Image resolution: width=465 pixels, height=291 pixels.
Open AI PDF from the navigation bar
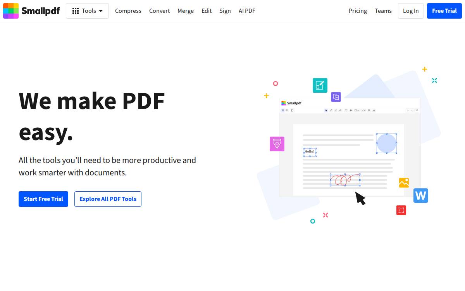click(x=247, y=11)
